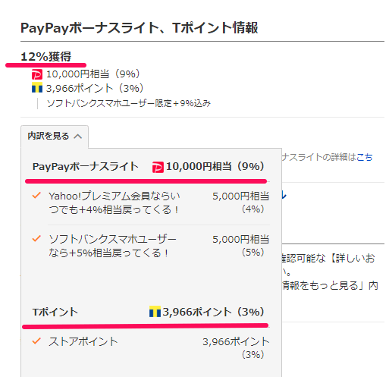
Task: Click the ストアポイント row label
Action: pyautogui.click(x=83, y=341)
